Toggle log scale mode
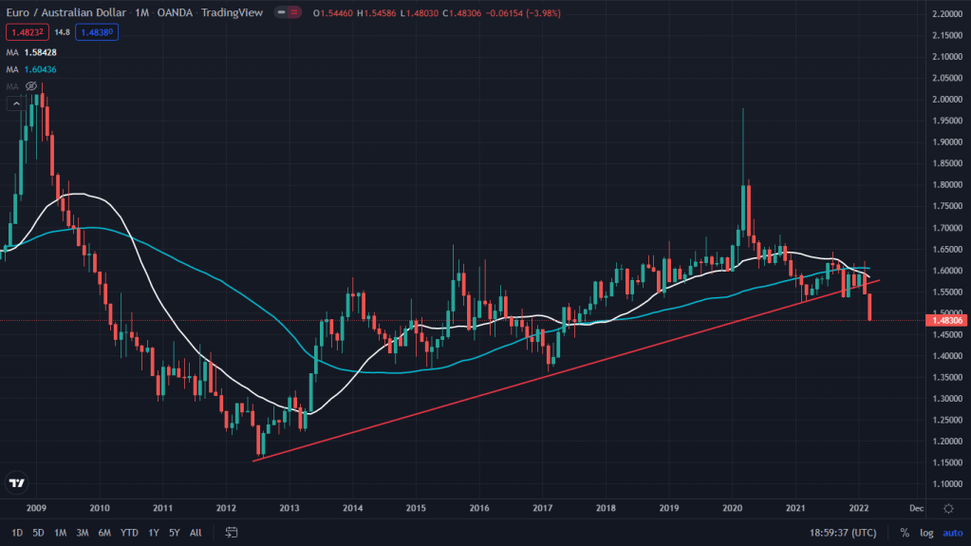The image size is (971, 546). [x=926, y=533]
